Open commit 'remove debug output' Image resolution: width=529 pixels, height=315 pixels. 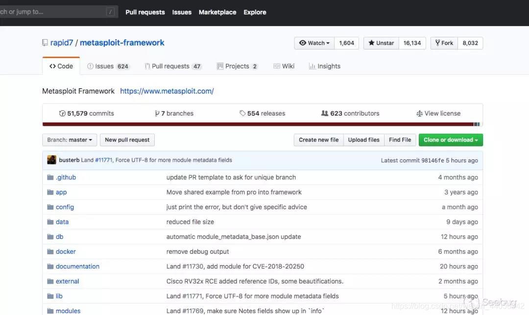[198, 252]
